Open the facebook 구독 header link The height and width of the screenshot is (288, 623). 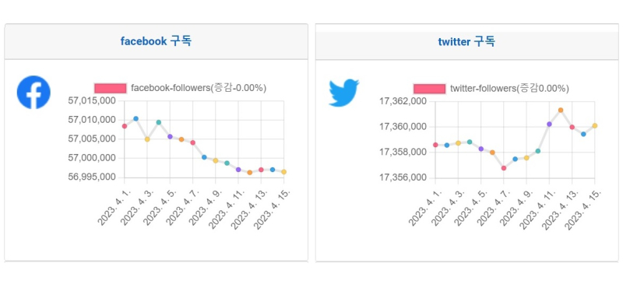156,41
